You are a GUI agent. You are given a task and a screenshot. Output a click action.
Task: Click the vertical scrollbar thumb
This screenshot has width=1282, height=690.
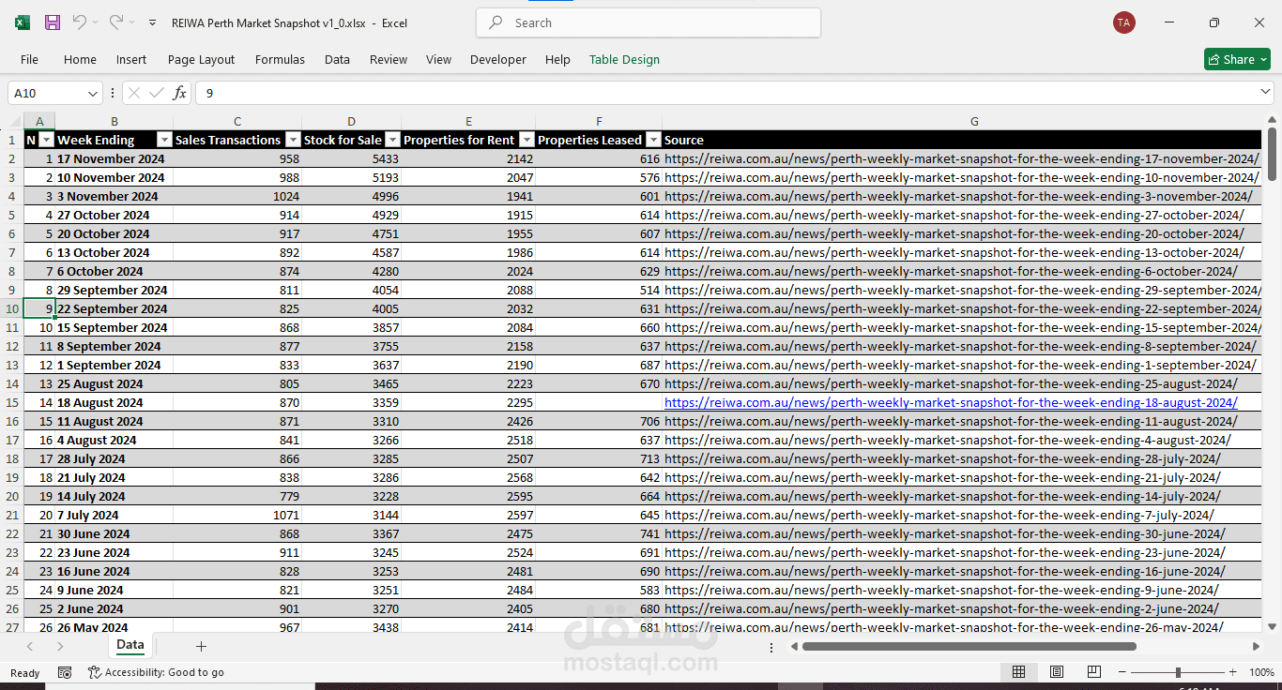pos(1272,154)
